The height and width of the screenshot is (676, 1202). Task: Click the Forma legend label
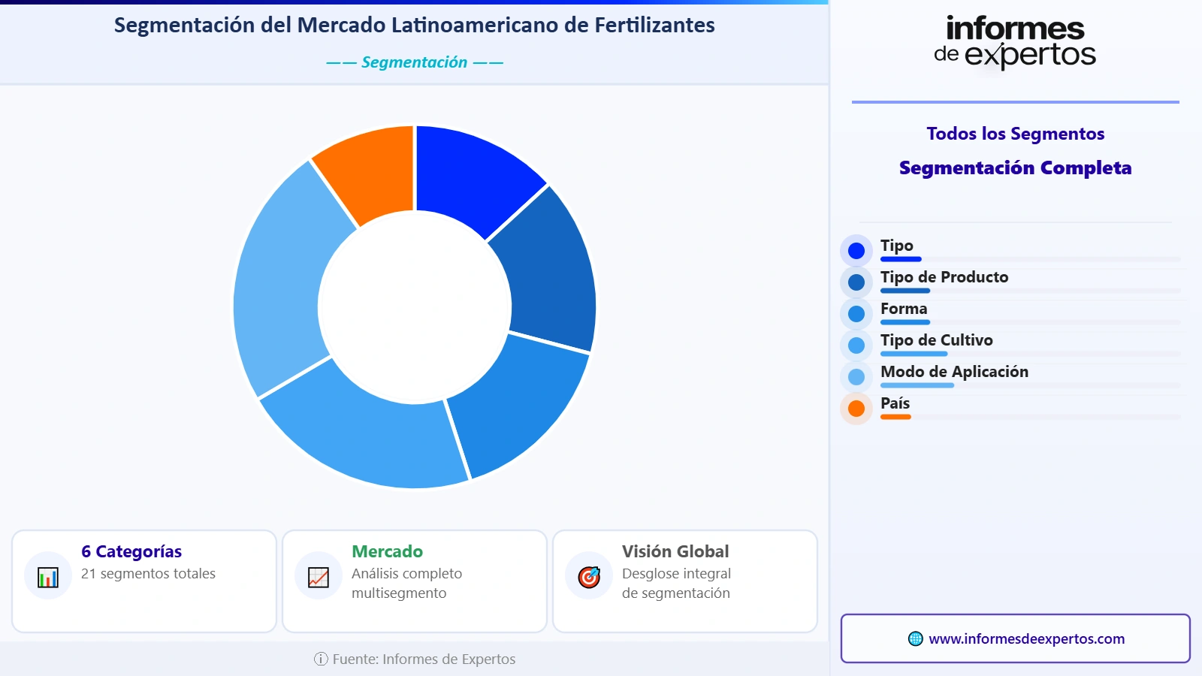tap(904, 309)
